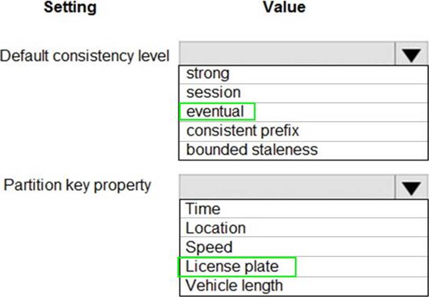429x297 pixels.
Task: Click the Partition key property gray value field
Action: click(287, 187)
